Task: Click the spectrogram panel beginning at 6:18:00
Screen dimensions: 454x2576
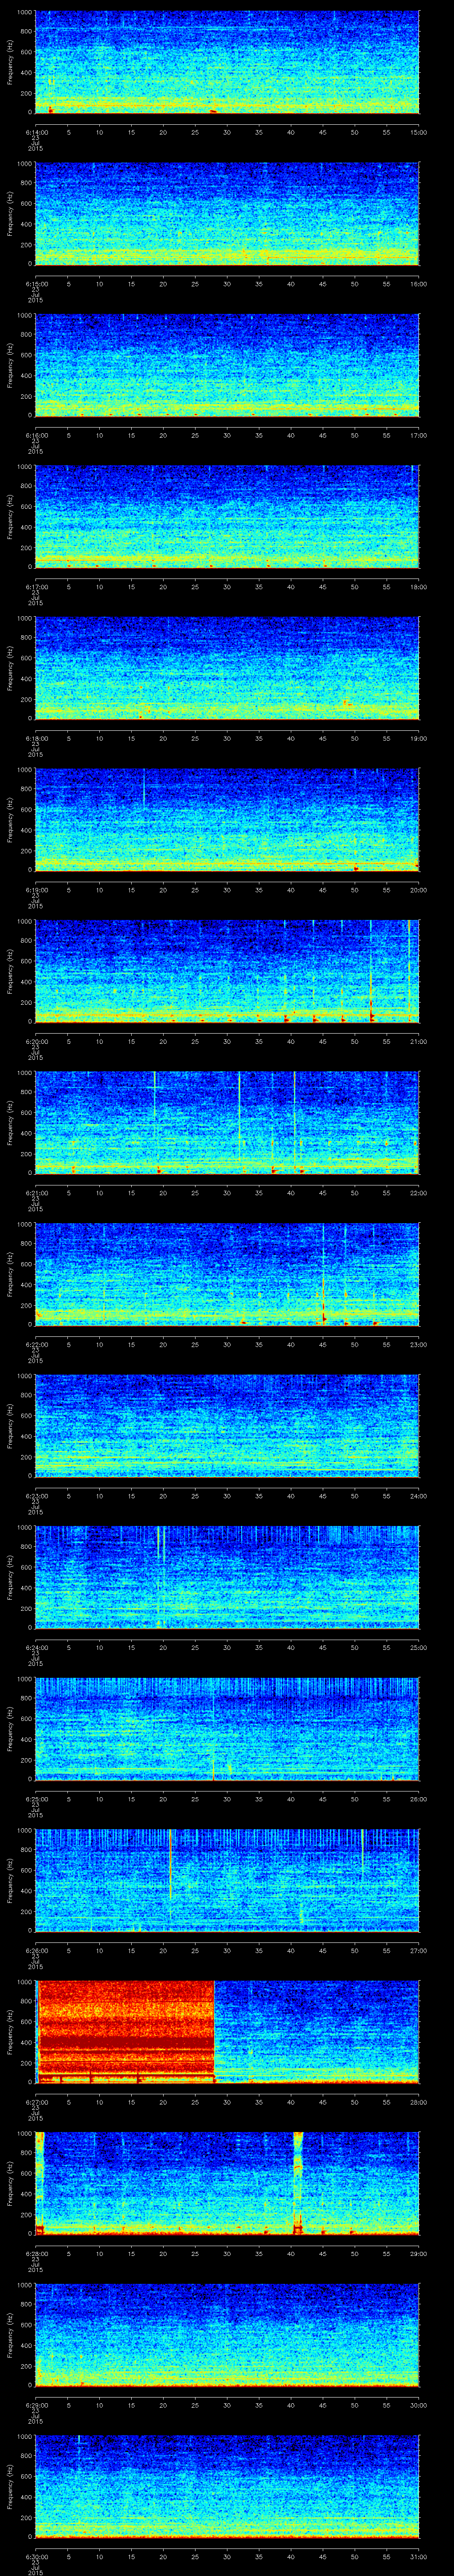Action: (x=227, y=668)
